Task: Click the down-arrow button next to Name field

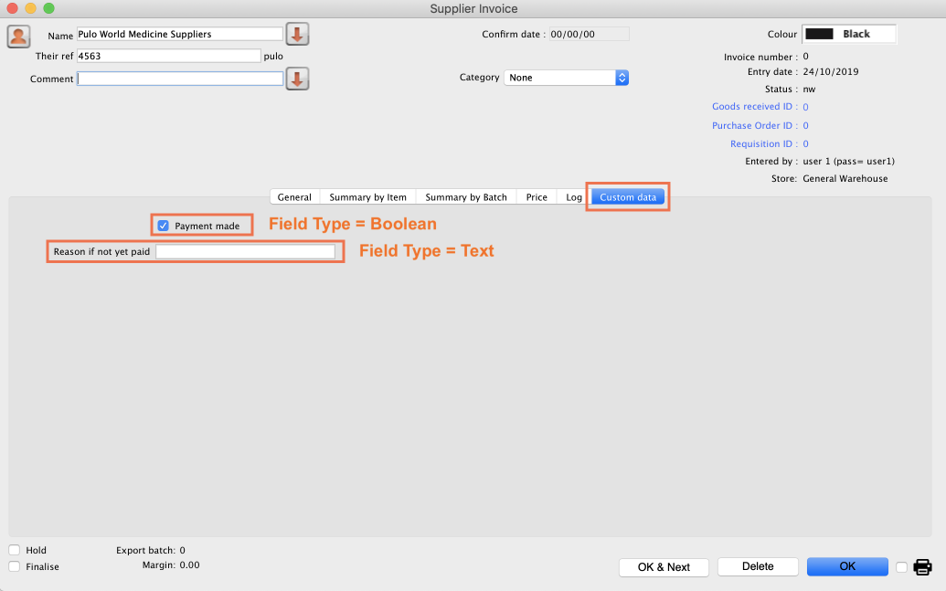Action: point(298,35)
